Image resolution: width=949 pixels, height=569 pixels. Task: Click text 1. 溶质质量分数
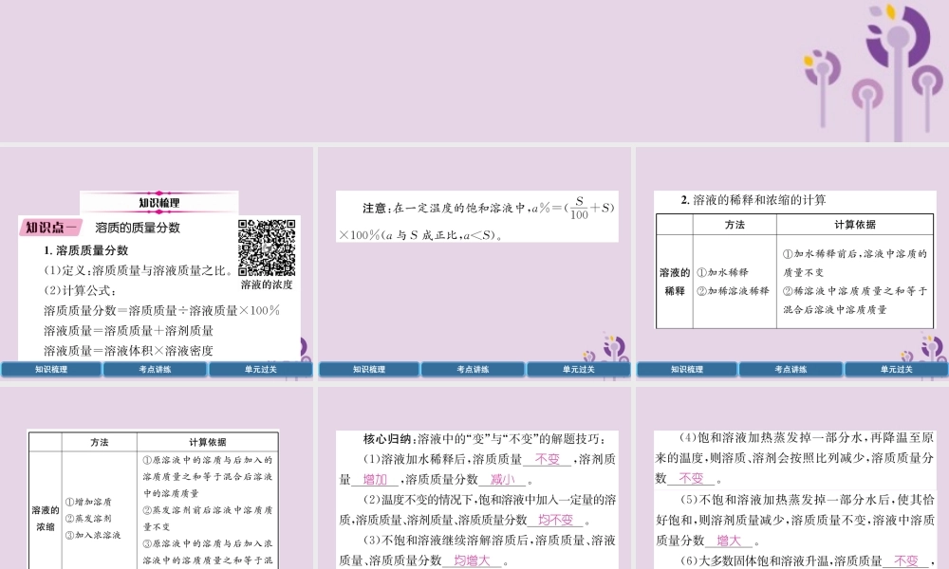tap(86, 250)
